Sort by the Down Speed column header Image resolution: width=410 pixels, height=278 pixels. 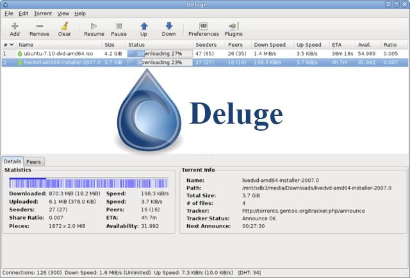point(273,45)
